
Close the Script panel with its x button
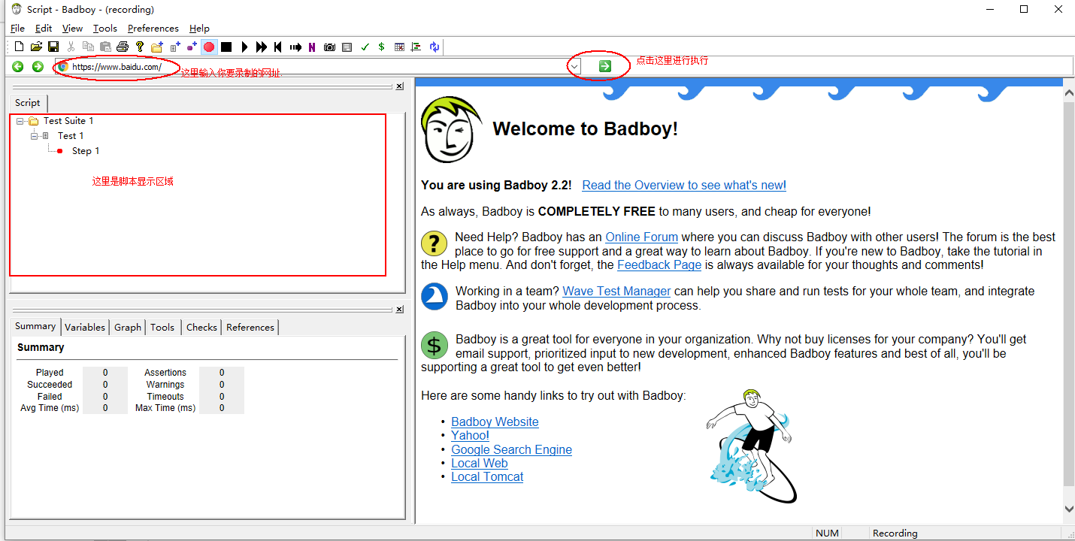[x=399, y=86]
